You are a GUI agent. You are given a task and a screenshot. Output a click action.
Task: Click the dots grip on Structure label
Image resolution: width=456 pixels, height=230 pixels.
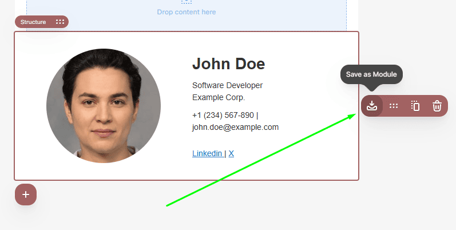[x=60, y=22]
